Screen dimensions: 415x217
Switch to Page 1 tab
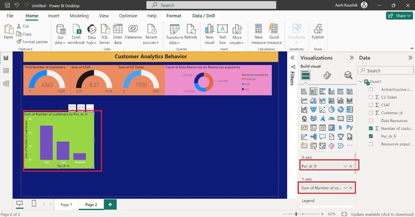point(66,204)
